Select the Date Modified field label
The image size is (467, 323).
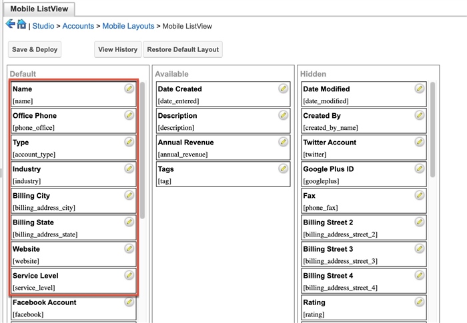[326, 89]
